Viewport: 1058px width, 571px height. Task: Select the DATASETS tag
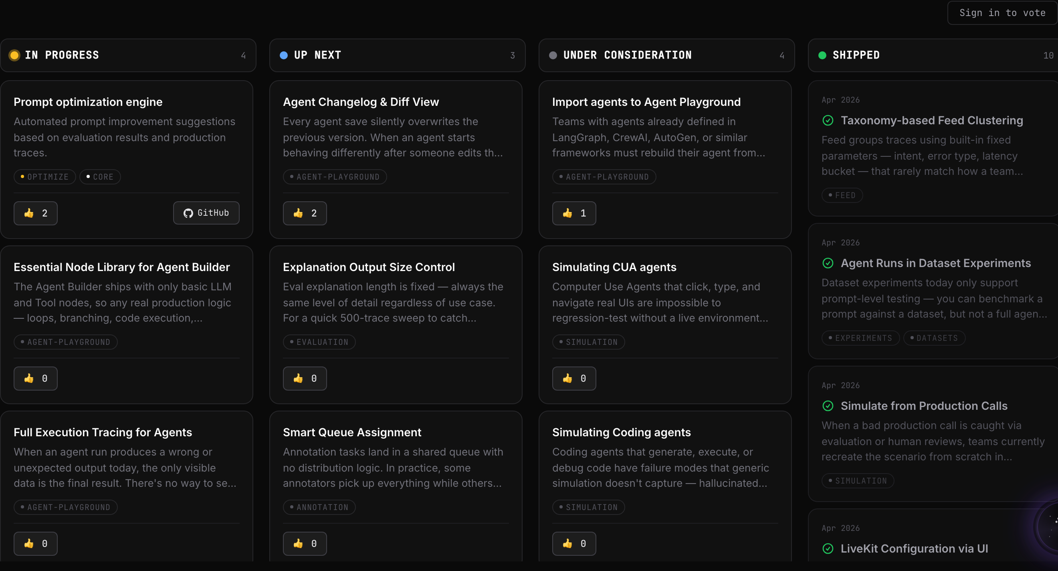[934, 338]
